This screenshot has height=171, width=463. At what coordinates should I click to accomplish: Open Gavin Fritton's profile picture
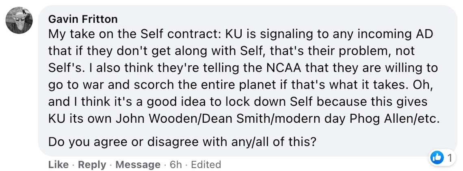[x=19, y=20]
